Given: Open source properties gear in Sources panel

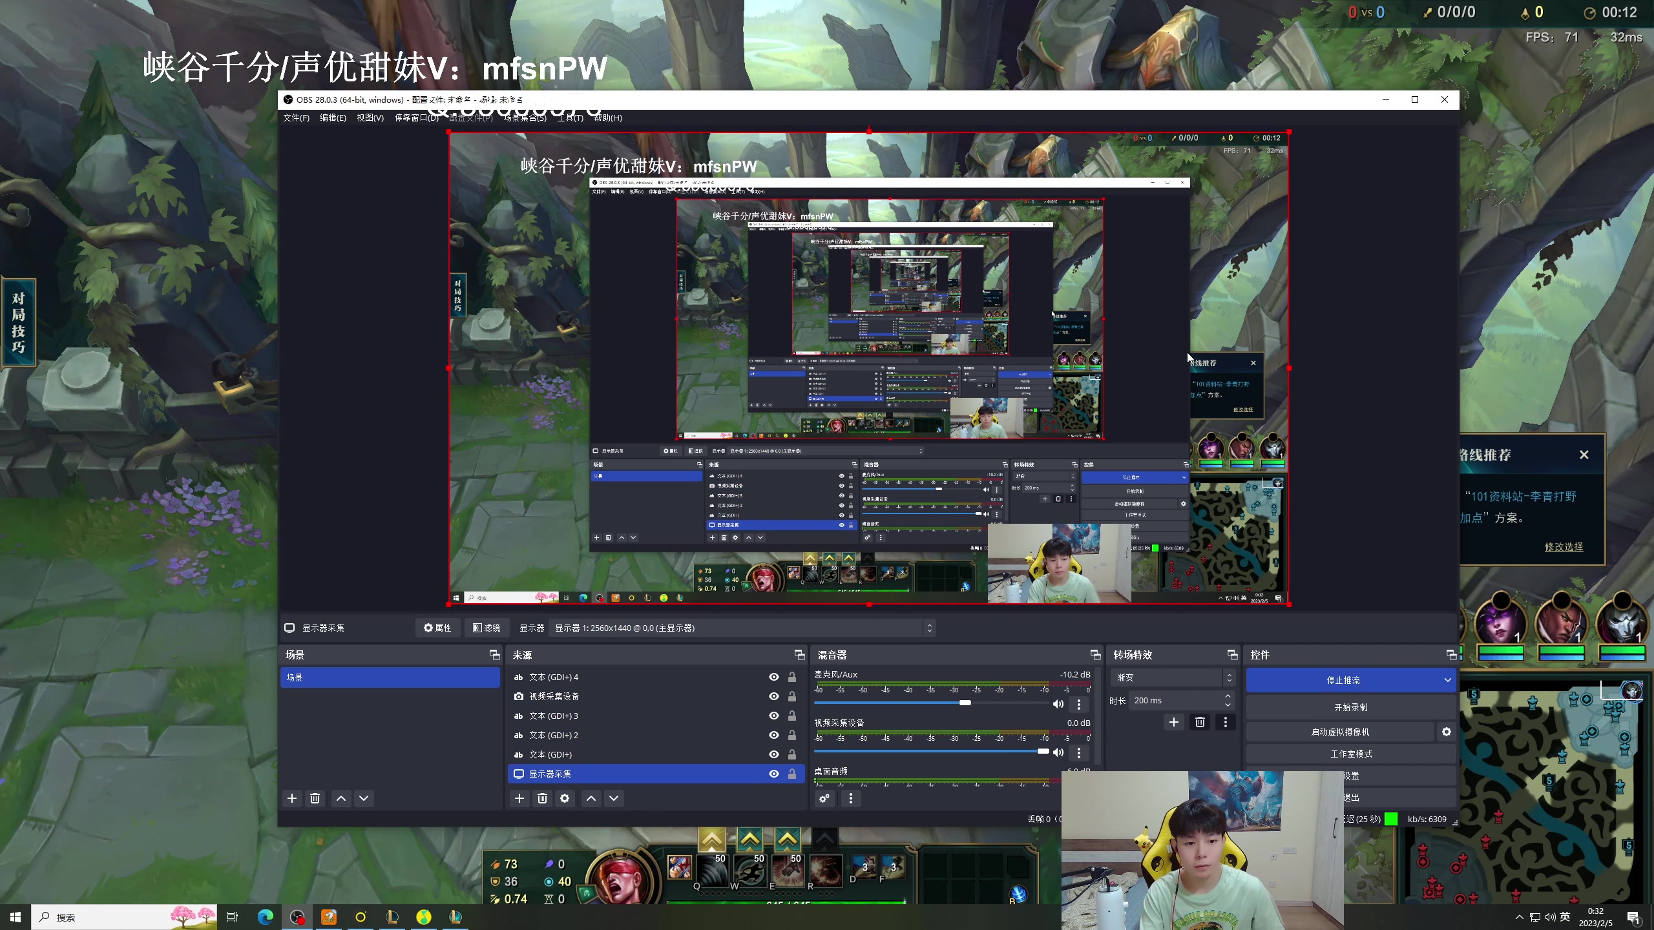Looking at the screenshot, I should click(565, 798).
